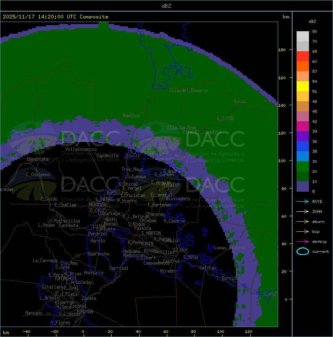Click the 'MAIPU' map label

110,219
